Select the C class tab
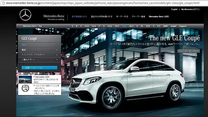The image size is (208, 117). pos(81,26)
